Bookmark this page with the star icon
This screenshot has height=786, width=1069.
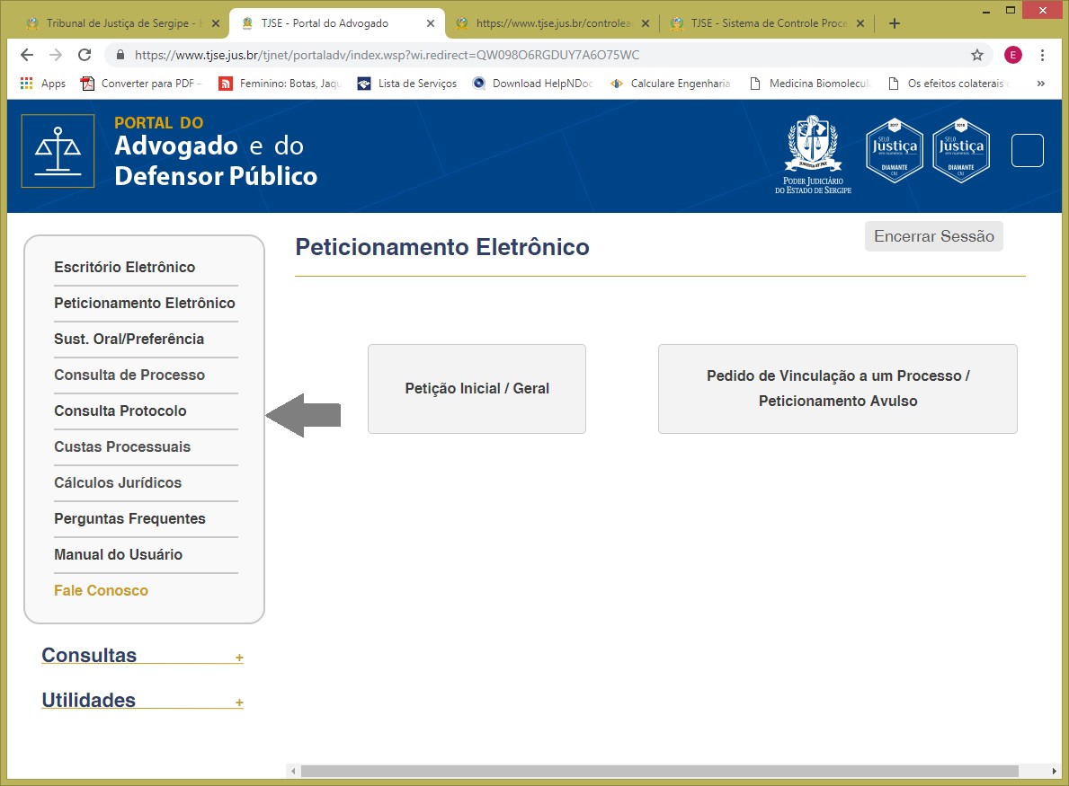pos(976,55)
